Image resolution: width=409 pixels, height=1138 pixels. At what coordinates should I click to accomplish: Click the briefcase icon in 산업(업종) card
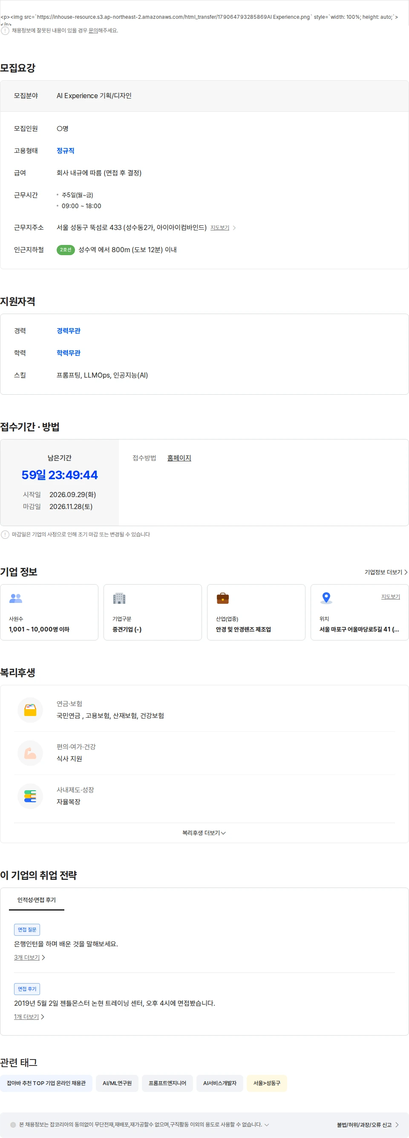(223, 598)
